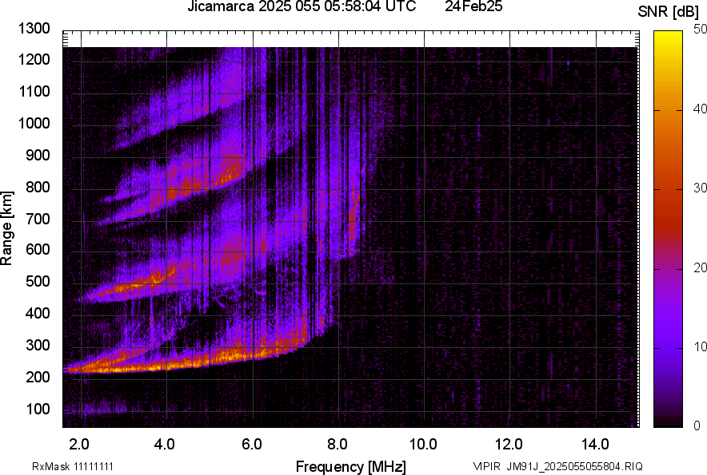Click the bright orange echo trace near 220 km
Screen dimensions: 707x475
pyautogui.click(x=120, y=366)
